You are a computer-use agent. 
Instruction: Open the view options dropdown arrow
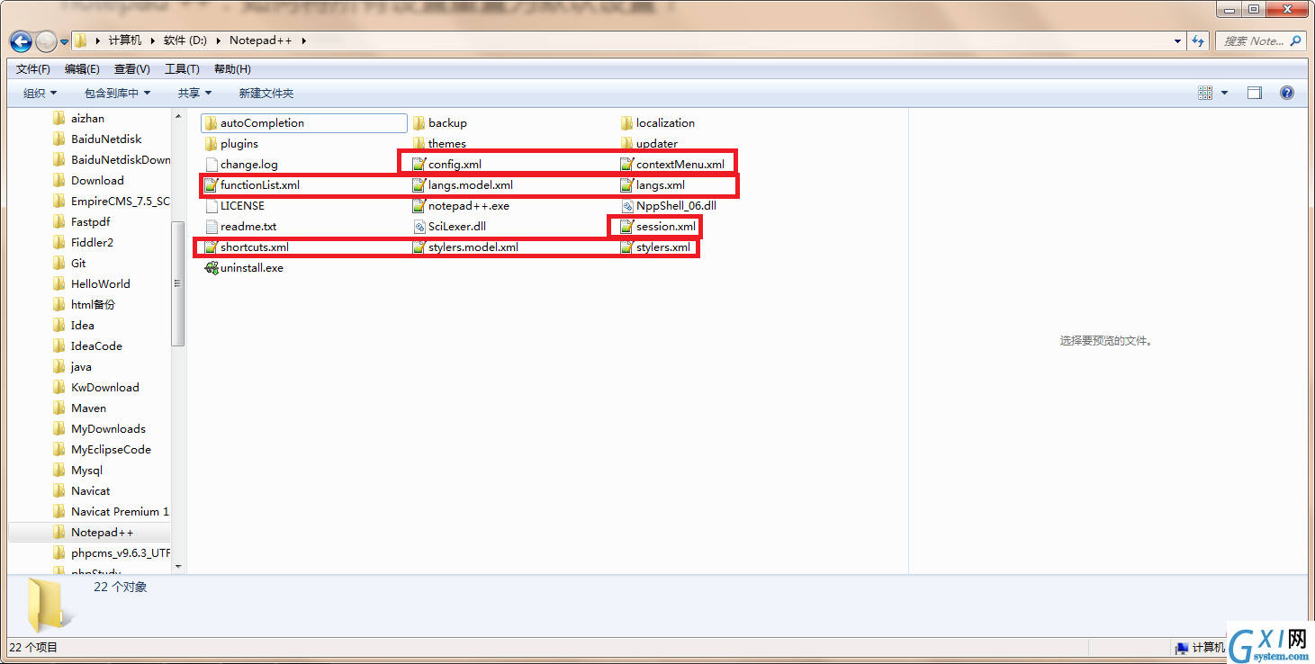coord(1224,93)
